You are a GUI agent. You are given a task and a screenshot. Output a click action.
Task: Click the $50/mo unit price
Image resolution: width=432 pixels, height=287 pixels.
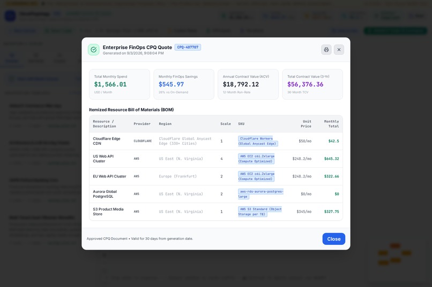coord(305,141)
